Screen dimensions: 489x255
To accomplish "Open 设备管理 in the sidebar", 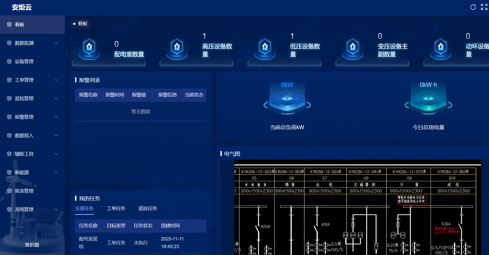I will pos(24,62).
